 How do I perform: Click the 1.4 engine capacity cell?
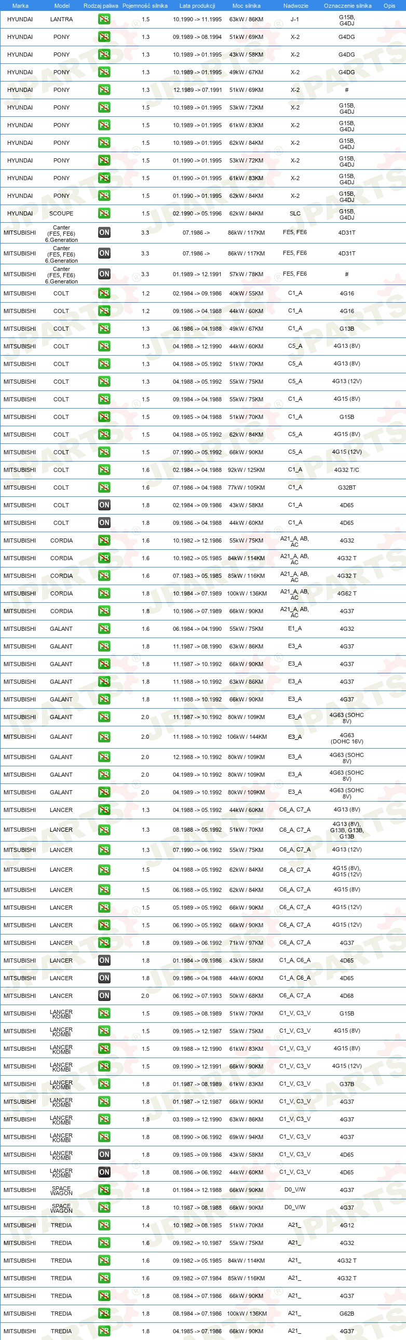click(x=145, y=1225)
